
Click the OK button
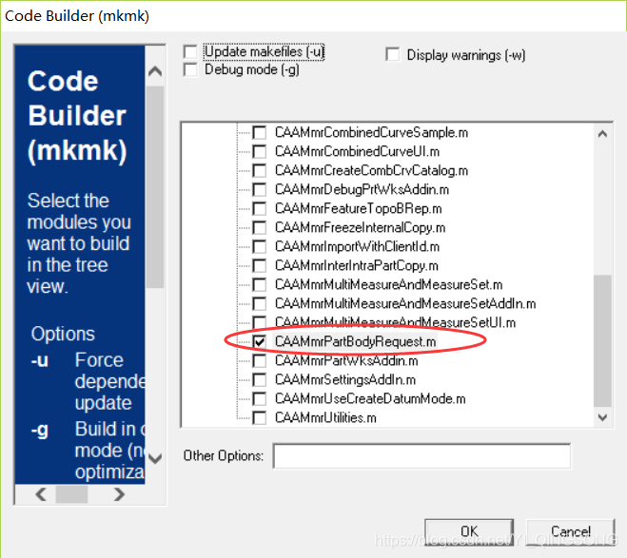pyautogui.click(x=468, y=531)
